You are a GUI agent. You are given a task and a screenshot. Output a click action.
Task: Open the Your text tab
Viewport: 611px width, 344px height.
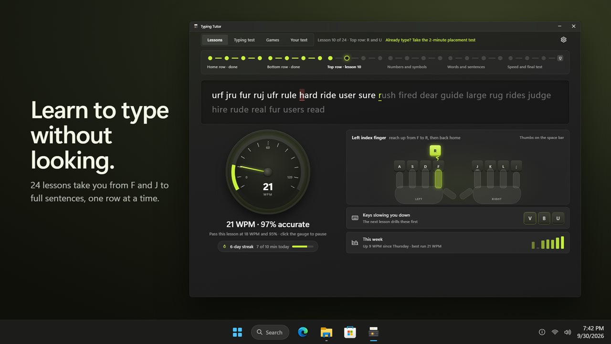(299, 40)
